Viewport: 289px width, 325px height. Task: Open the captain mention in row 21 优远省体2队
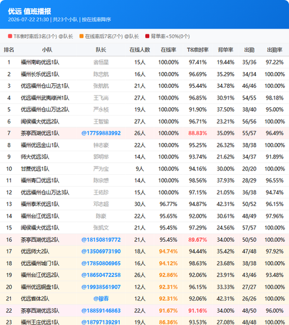(x=101, y=298)
